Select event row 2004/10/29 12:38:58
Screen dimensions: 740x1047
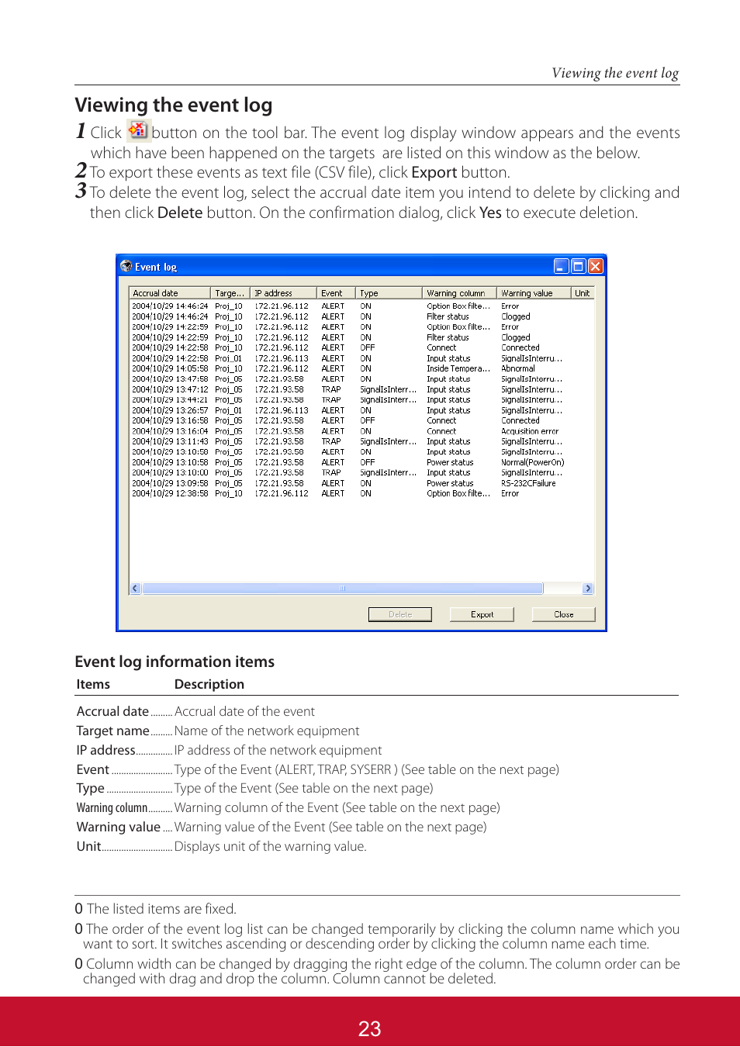point(361,493)
